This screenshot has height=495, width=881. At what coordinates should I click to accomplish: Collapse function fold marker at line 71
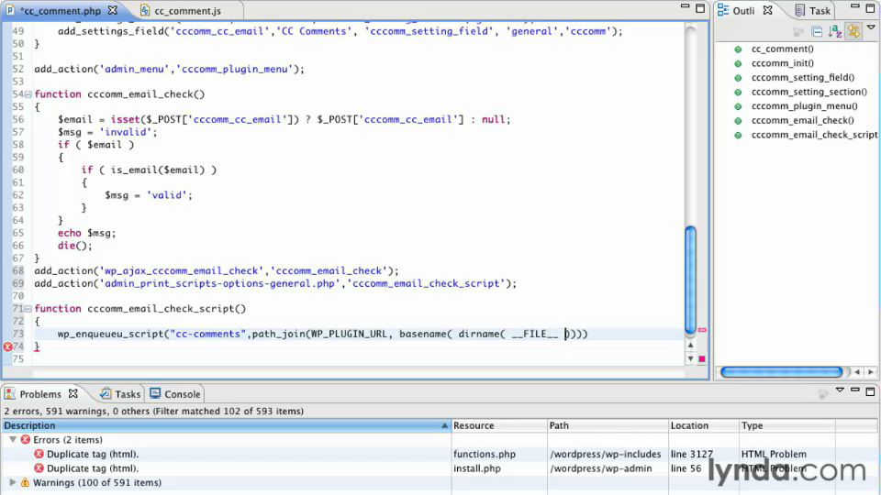pos(28,309)
